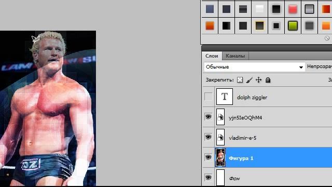332x187 pixels.
Task: Apply the dark navy style swatch
Action: point(226,9)
